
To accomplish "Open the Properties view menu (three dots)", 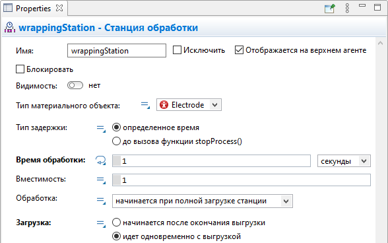I will [x=347, y=9].
